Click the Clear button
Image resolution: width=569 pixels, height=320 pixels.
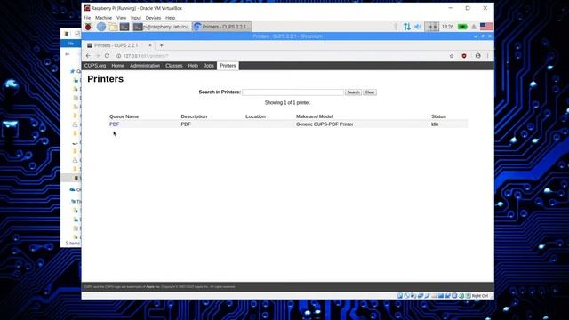pyautogui.click(x=370, y=92)
